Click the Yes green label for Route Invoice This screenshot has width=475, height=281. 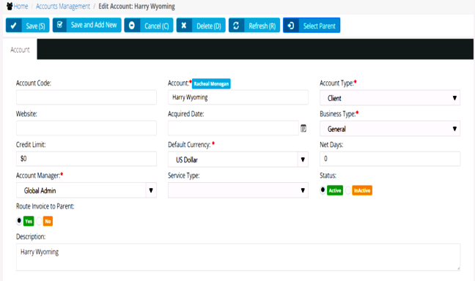29,221
